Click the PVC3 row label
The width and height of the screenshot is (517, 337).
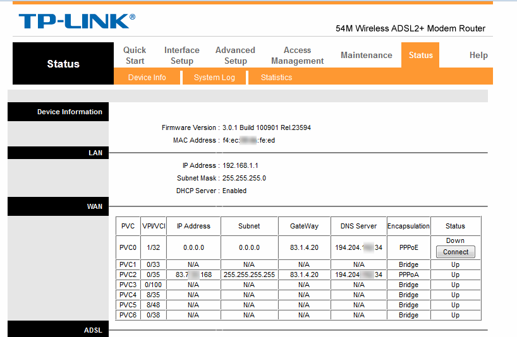128,285
